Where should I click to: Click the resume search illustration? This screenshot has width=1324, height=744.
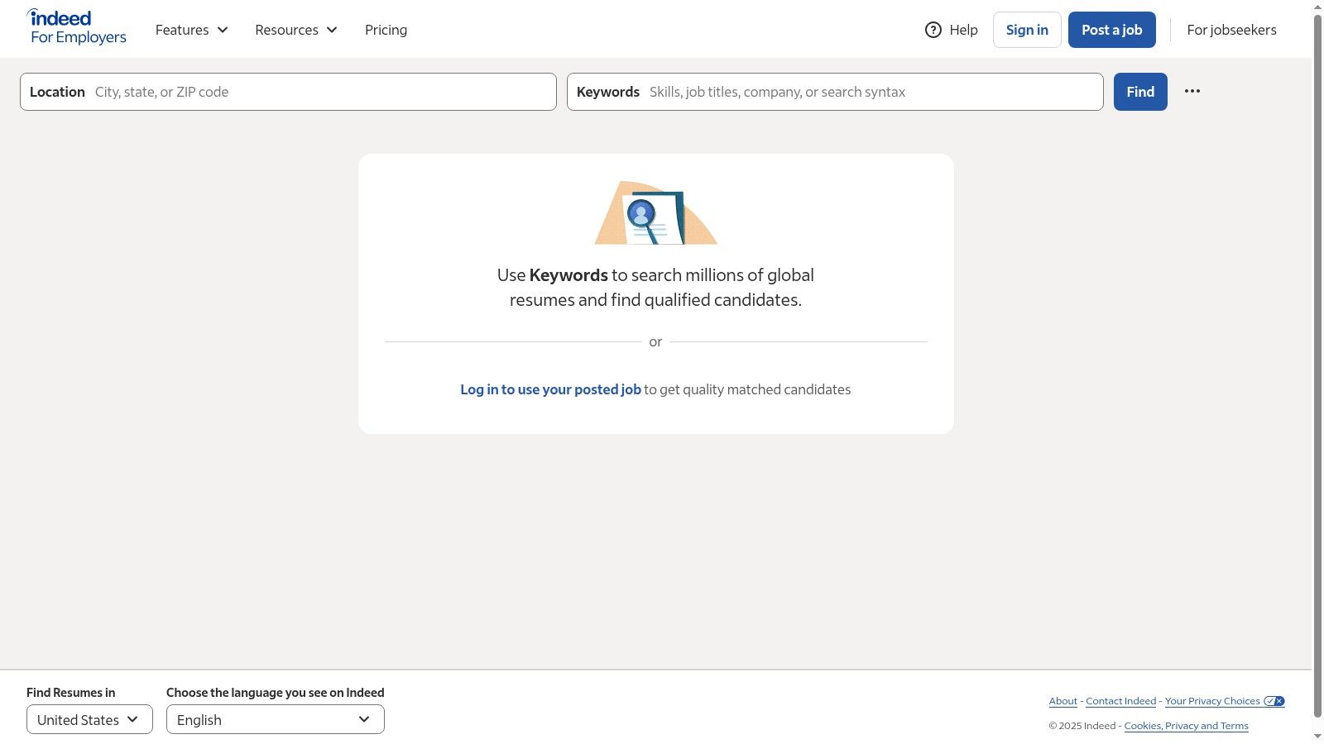(656, 212)
